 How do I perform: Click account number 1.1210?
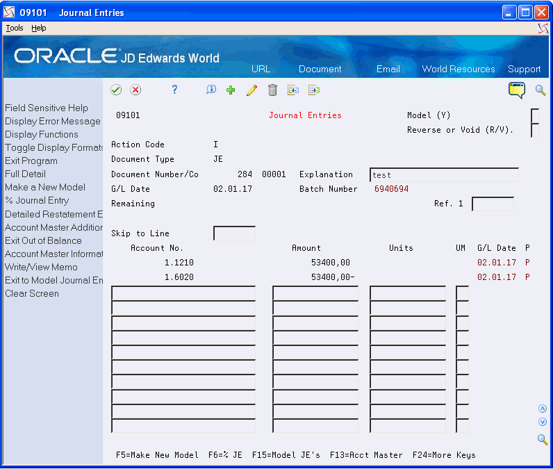179,263
